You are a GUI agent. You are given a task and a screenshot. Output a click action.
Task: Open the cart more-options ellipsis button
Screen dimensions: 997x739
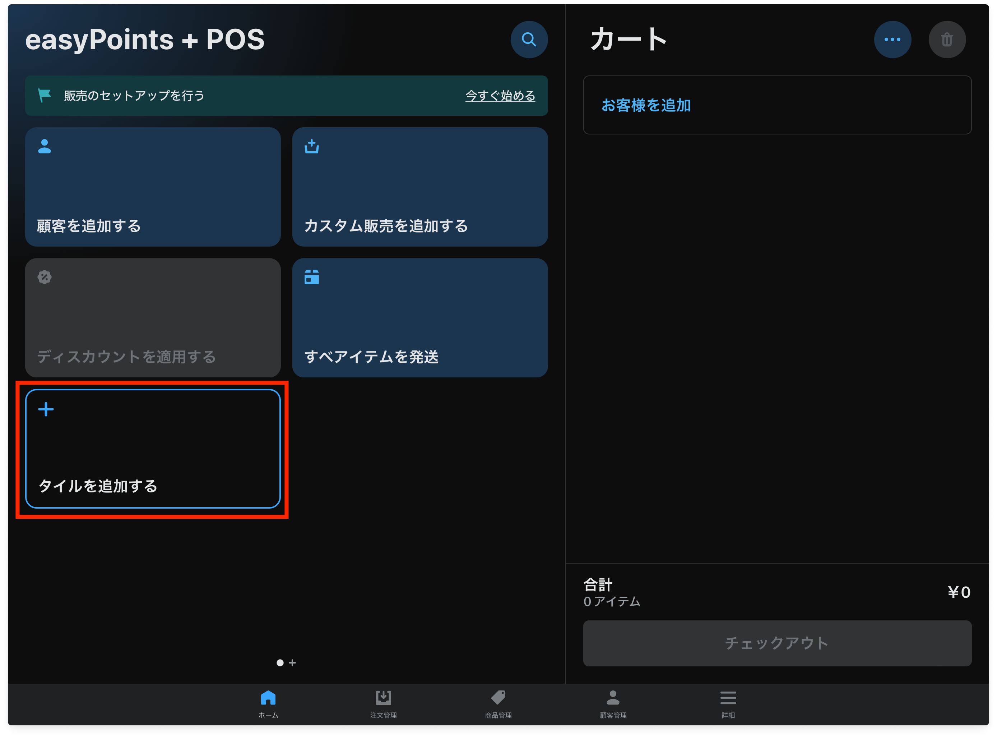click(892, 40)
